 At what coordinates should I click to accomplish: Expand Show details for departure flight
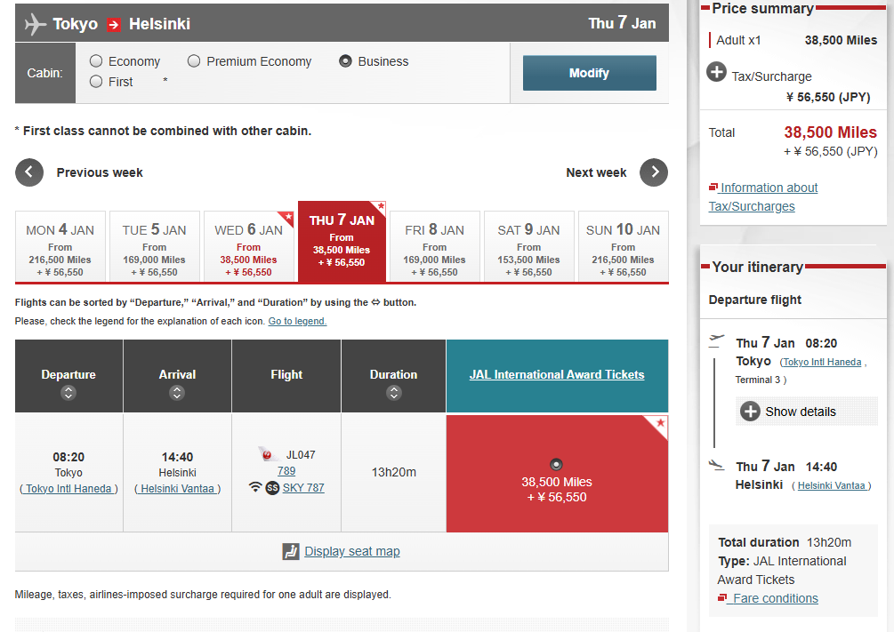(806, 412)
